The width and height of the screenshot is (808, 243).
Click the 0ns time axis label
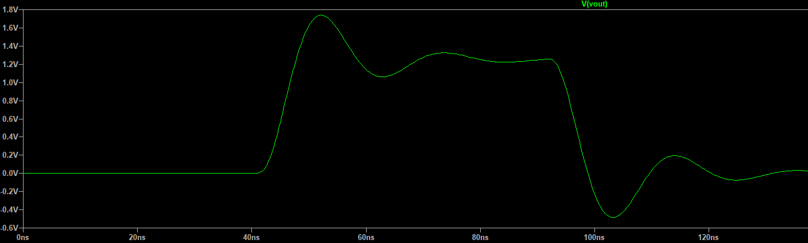[23, 237]
